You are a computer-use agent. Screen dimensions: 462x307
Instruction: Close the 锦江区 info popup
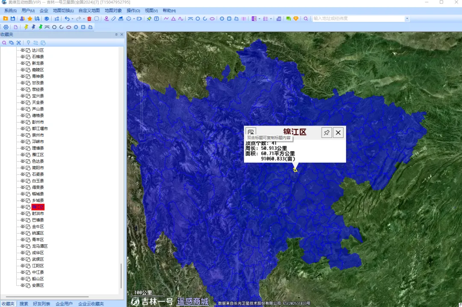tap(338, 133)
